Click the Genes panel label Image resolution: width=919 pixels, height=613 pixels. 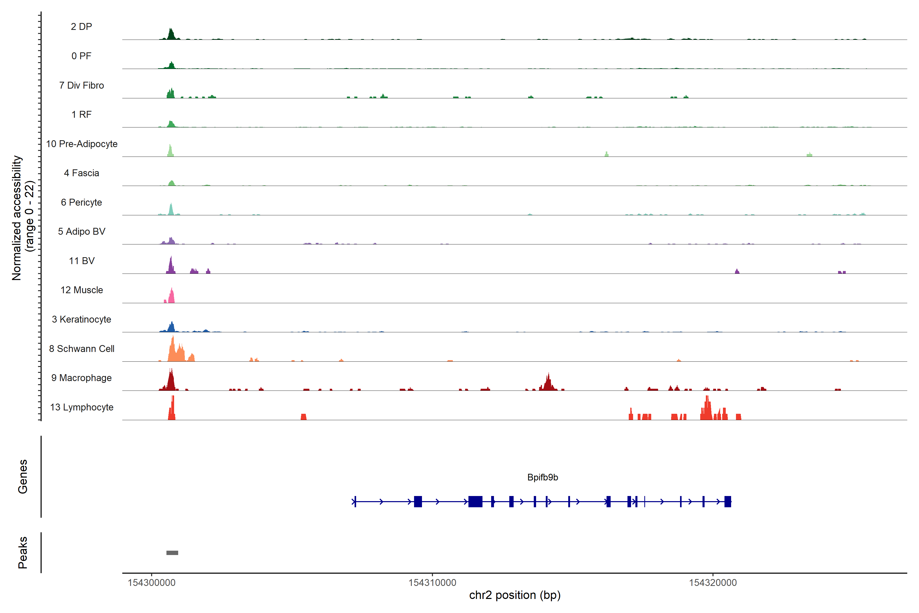23,476
